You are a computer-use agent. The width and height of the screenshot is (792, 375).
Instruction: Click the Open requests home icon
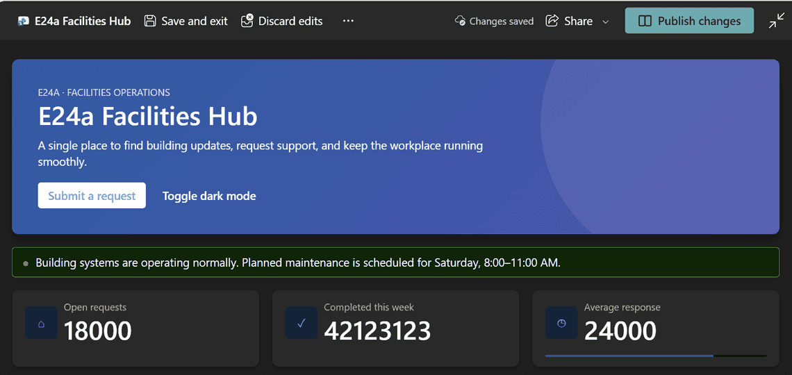pyautogui.click(x=42, y=323)
